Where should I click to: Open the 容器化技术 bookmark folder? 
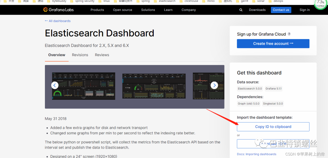pos(123,1)
